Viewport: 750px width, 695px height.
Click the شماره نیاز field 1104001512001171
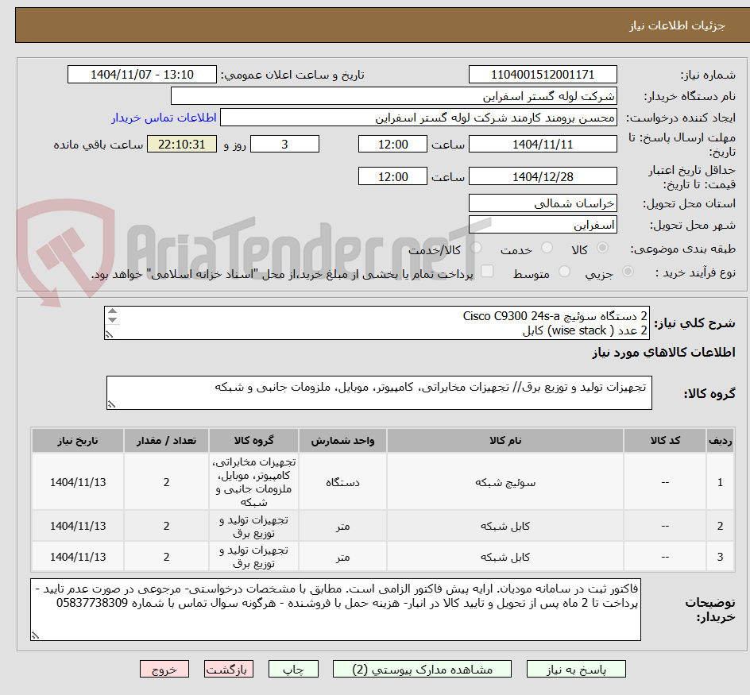coord(543,75)
